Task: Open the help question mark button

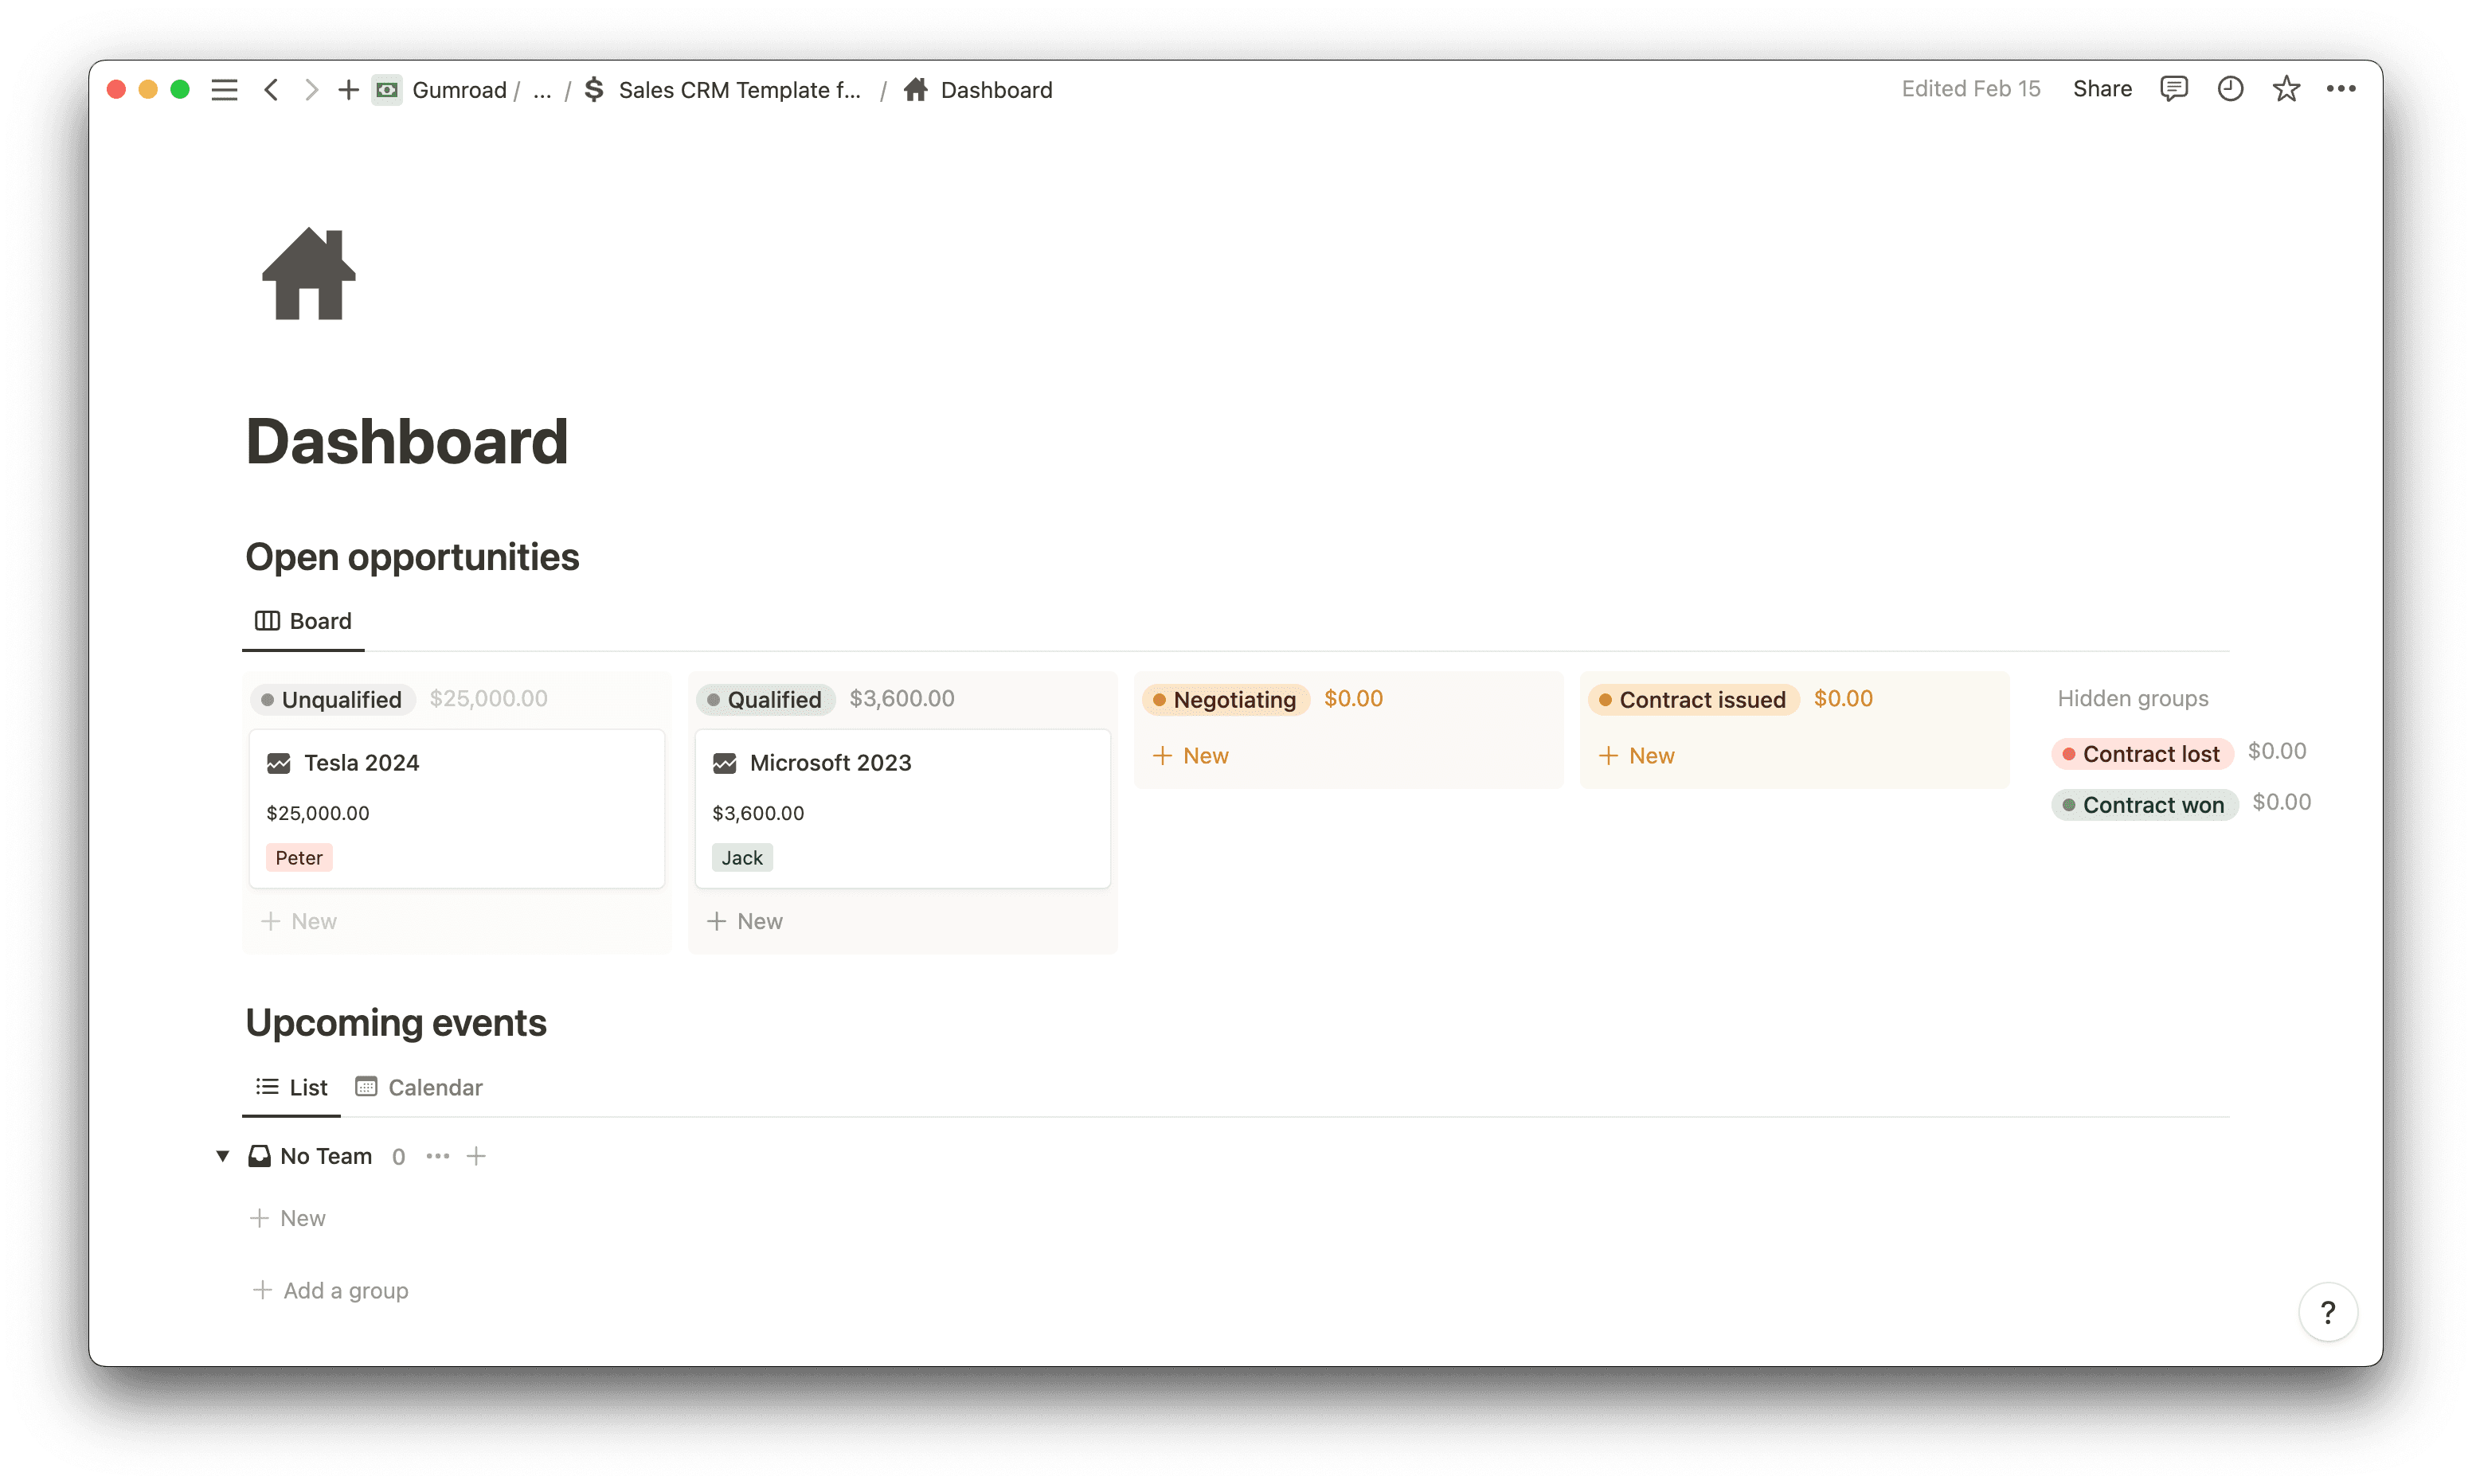Action: (x=2328, y=1312)
